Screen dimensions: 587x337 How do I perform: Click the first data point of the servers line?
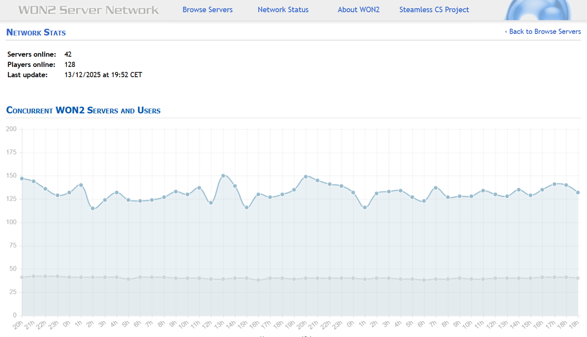(22, 277)
